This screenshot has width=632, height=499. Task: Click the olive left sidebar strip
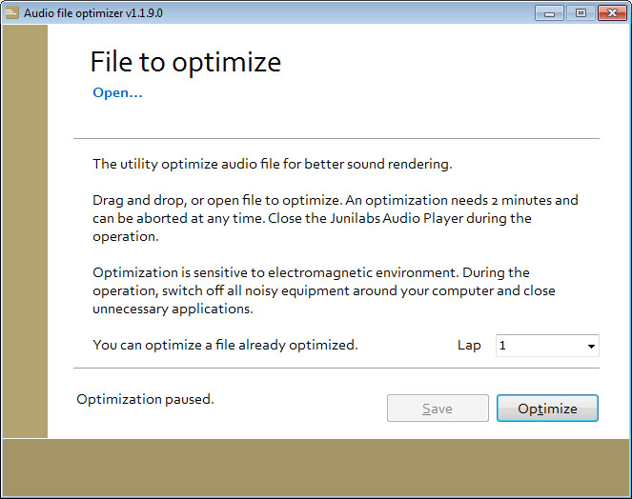point(25,231)
